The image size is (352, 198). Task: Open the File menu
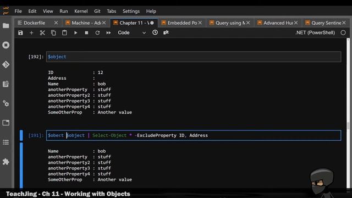[18, 11]
